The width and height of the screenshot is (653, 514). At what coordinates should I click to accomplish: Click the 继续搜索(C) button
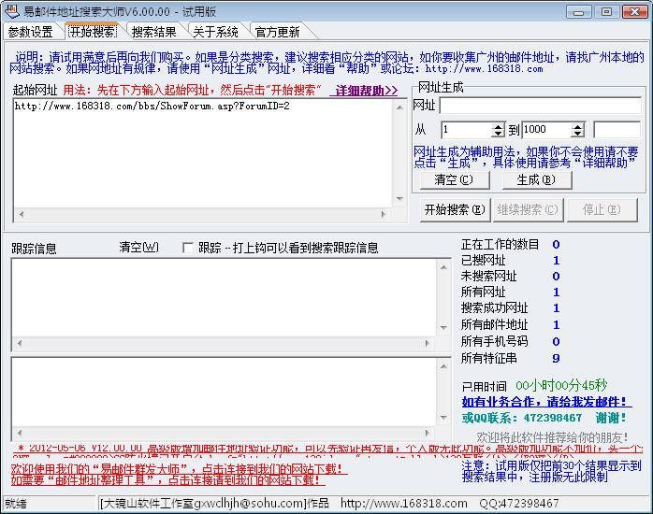tap(528, 210)
